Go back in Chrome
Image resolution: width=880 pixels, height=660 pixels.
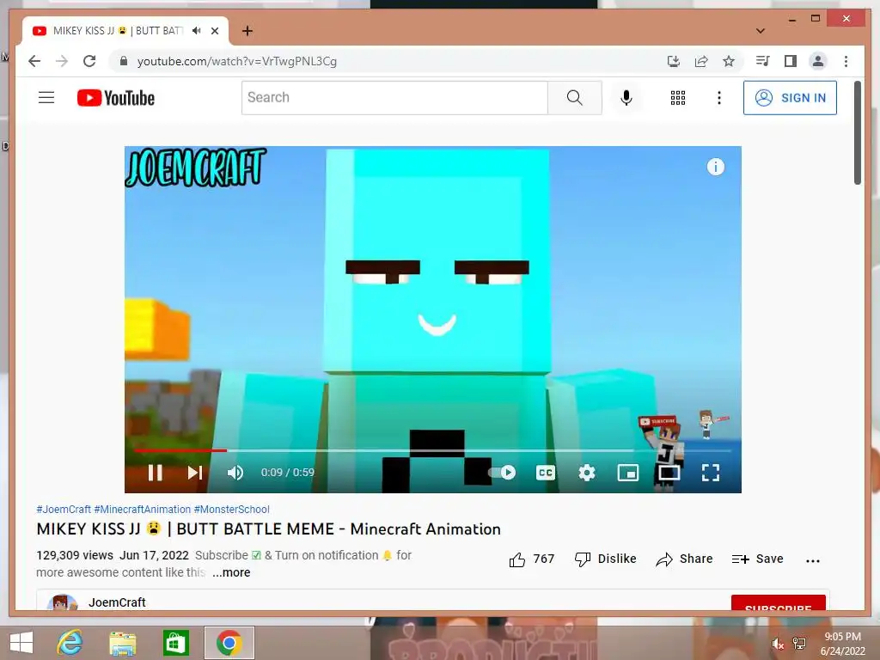34,61
